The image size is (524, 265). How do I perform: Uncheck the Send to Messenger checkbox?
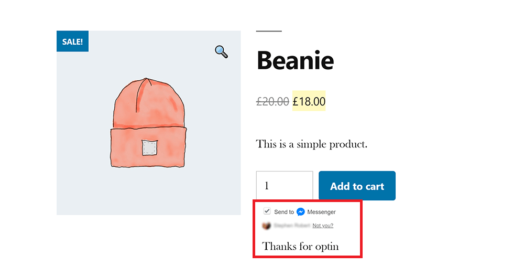pyautogui.click(x=267, y=211)
